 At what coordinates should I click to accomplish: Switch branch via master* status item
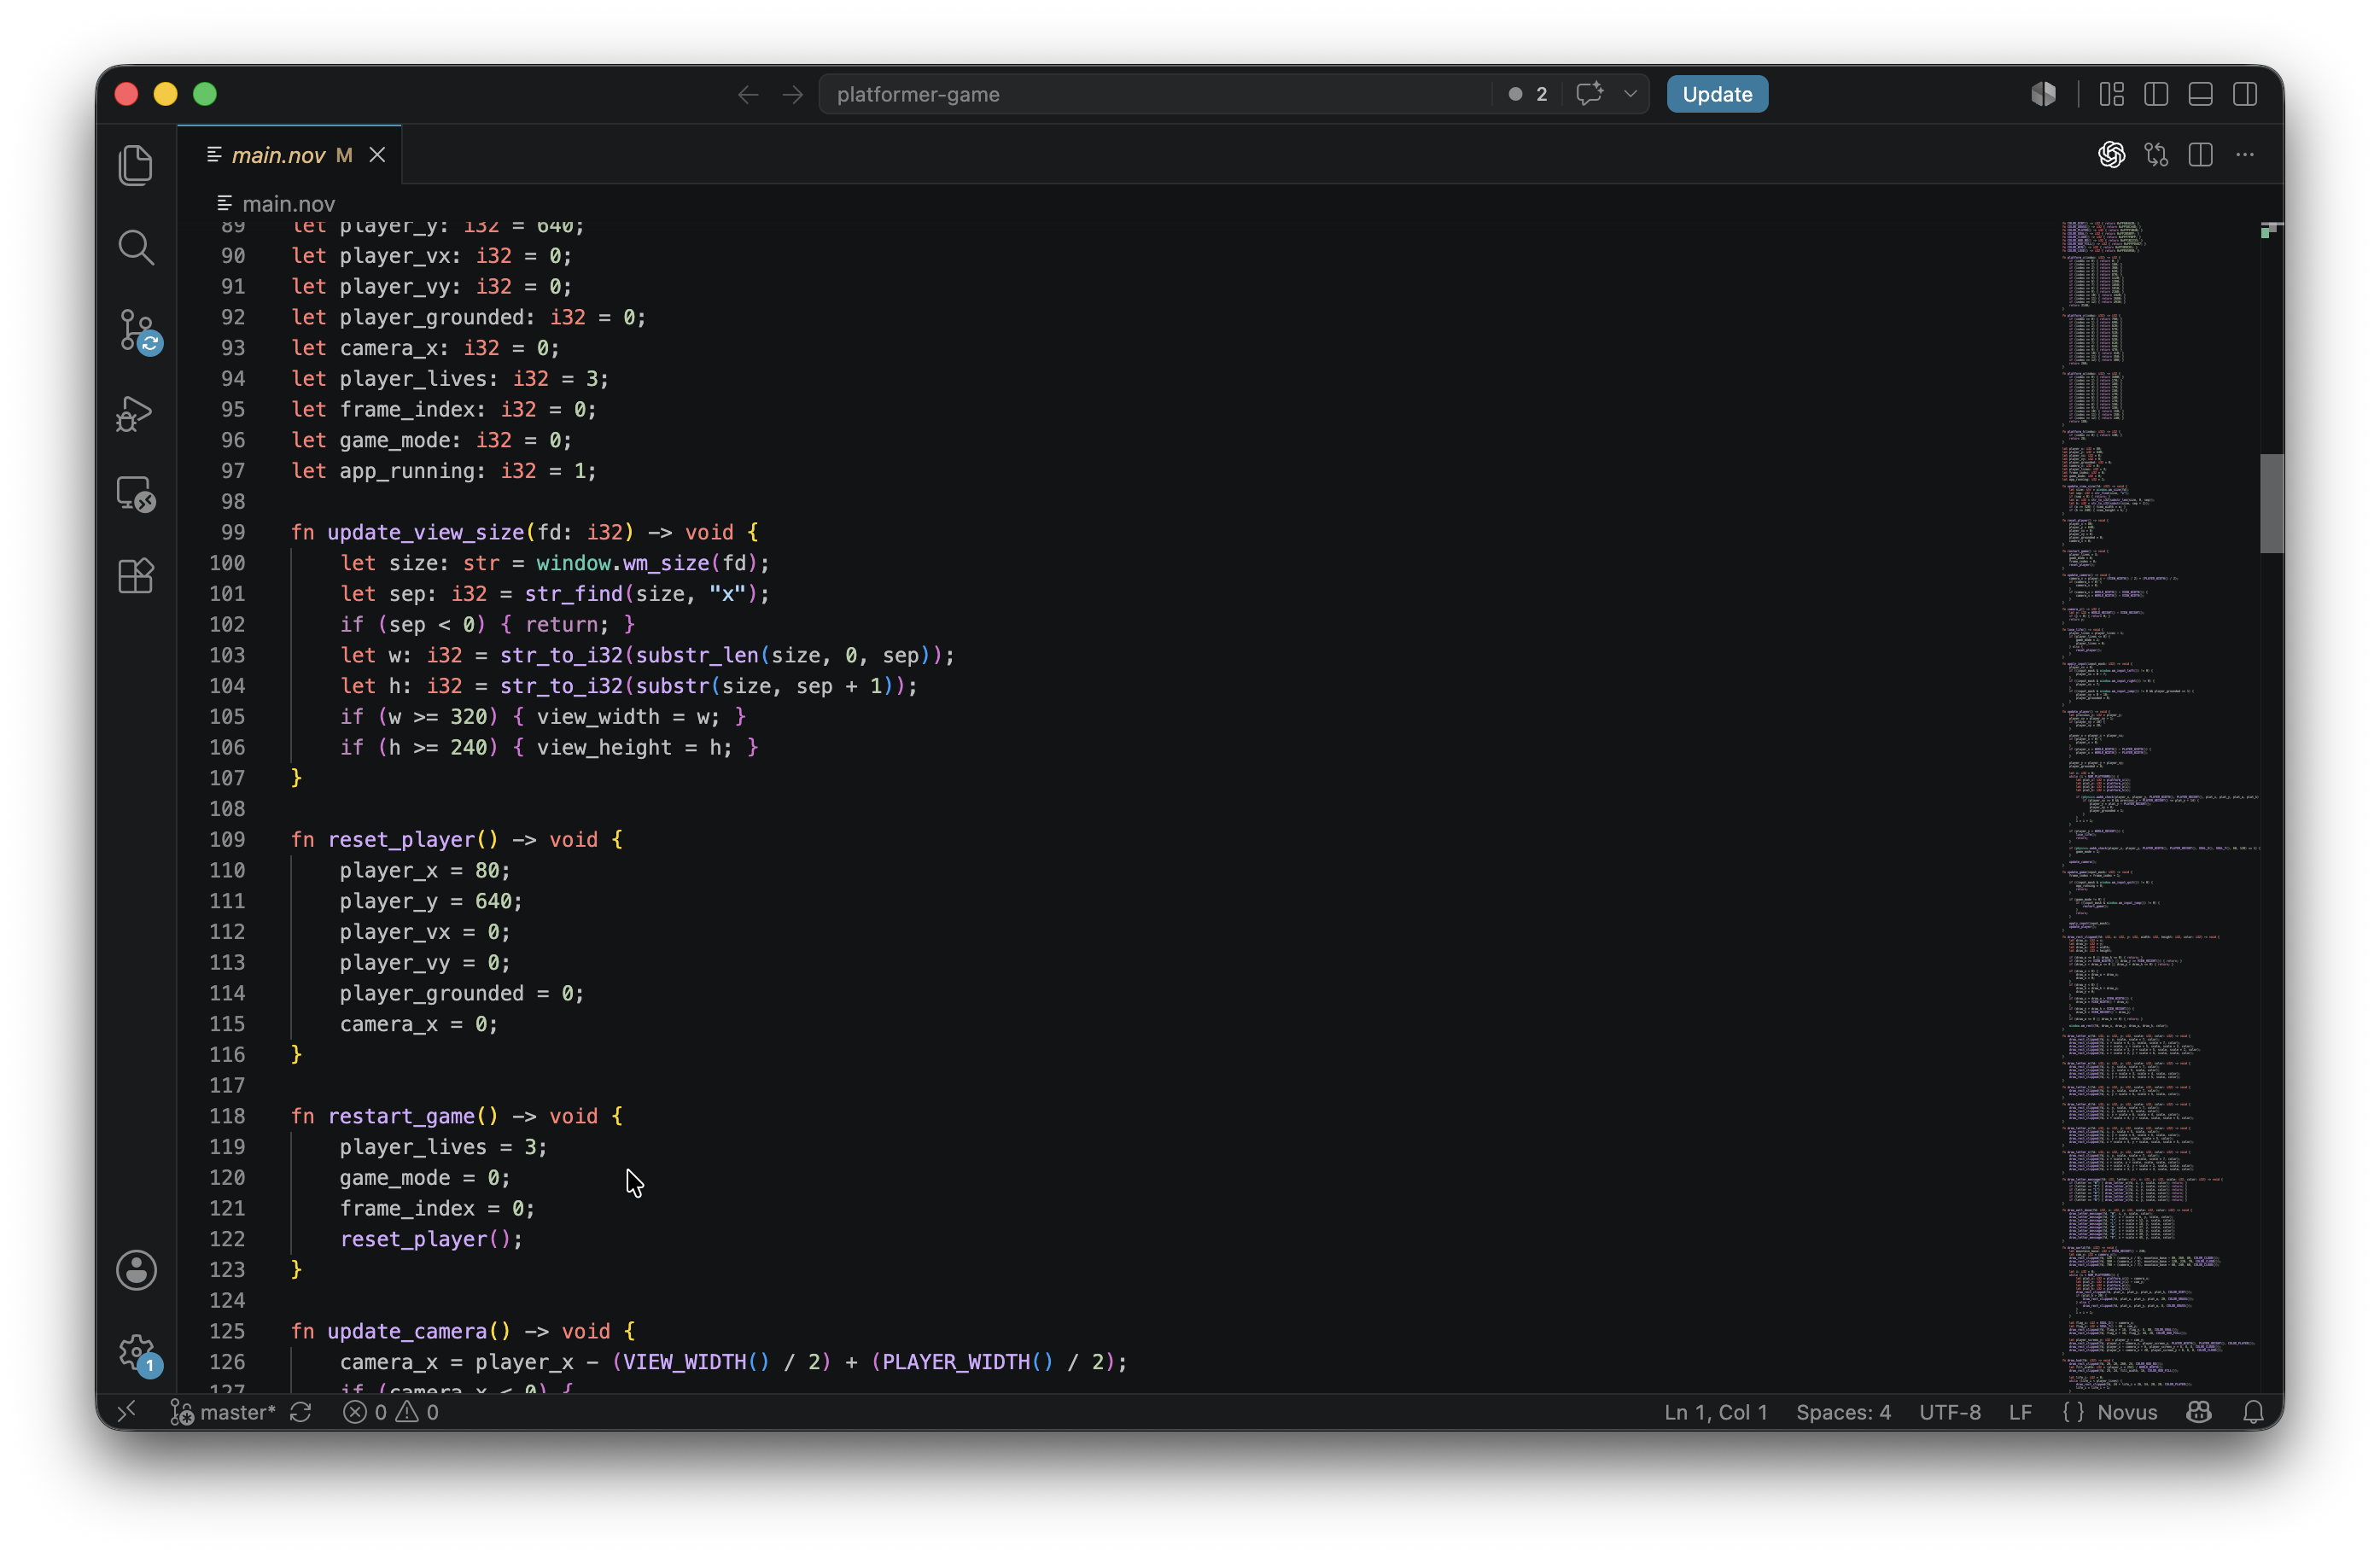(222, 1412)
